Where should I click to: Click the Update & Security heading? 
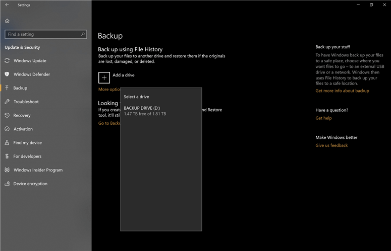click(22, 47)
